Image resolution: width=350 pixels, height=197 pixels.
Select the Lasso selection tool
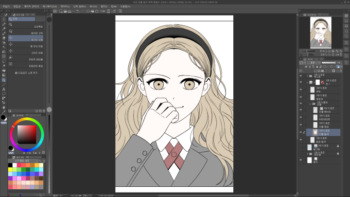[x=4, y=61]
